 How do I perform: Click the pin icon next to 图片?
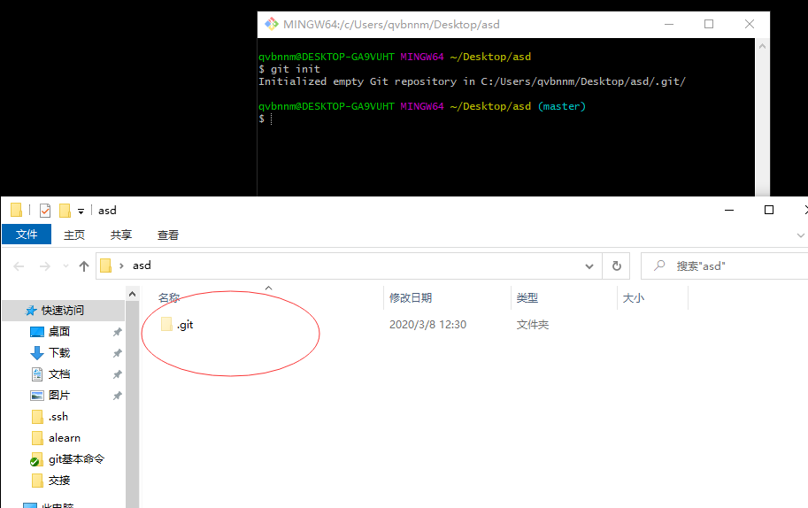coord(118,396)
